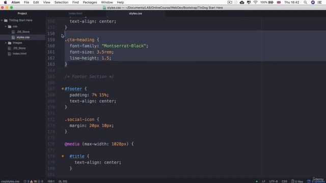
Task: Click line number 176 in the gutter
Action: (51, 144)
